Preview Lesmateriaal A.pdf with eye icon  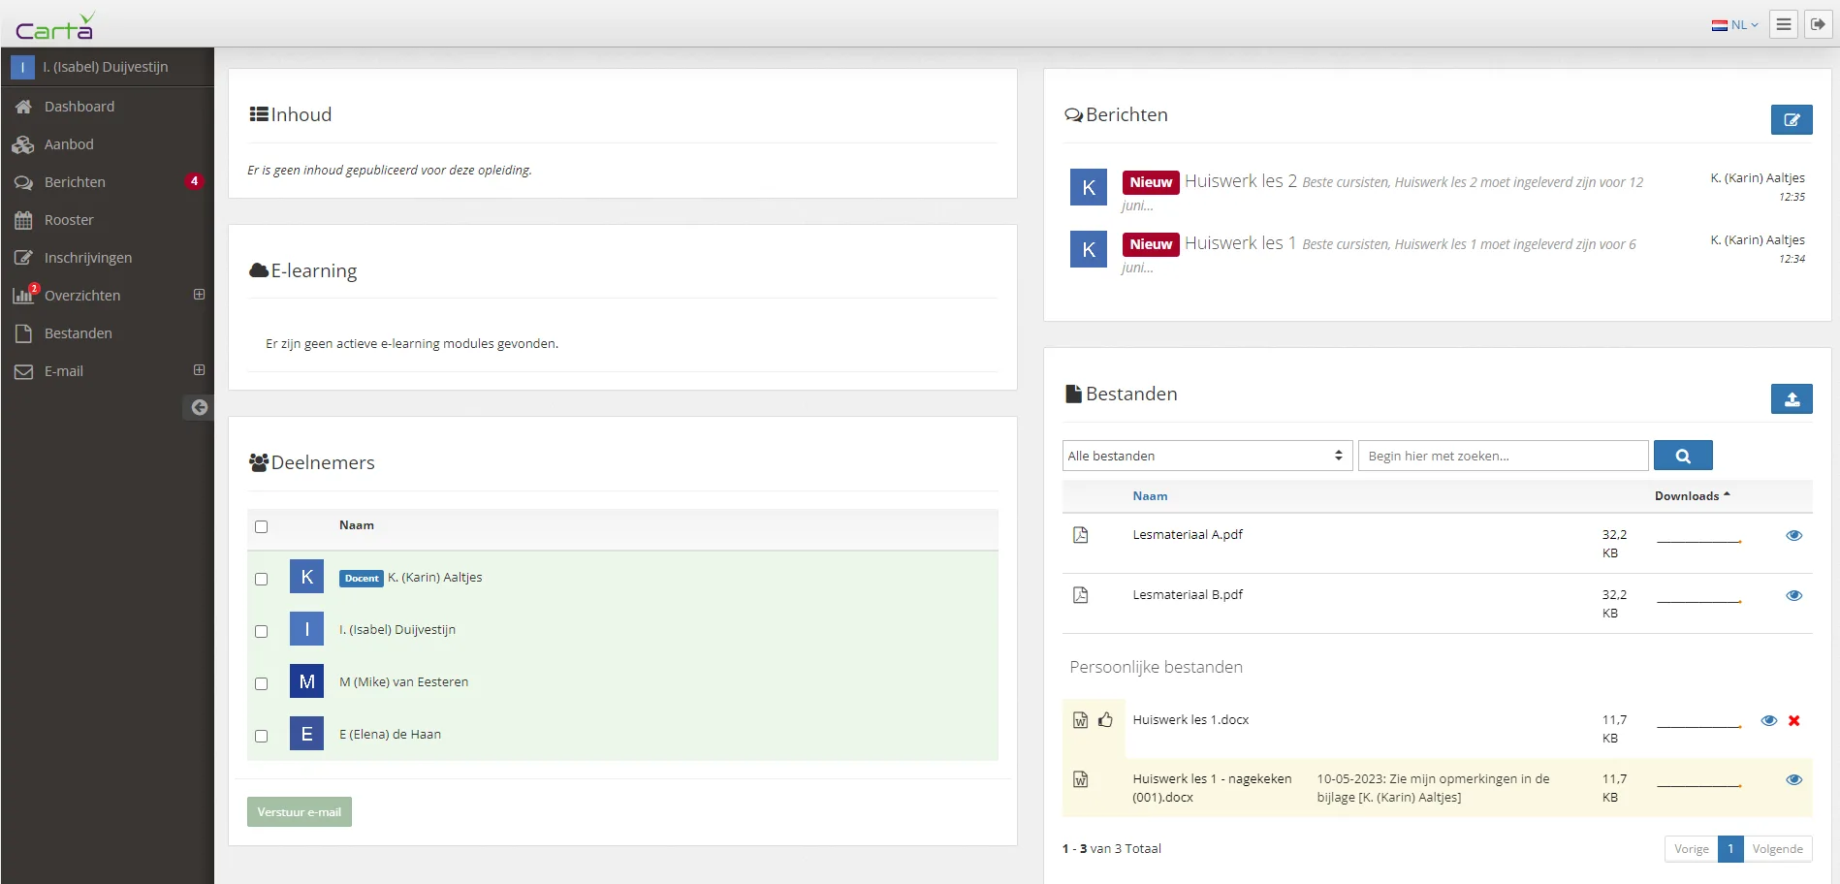1793,535
